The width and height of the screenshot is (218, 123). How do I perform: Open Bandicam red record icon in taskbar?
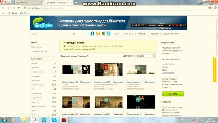[64, 120]
